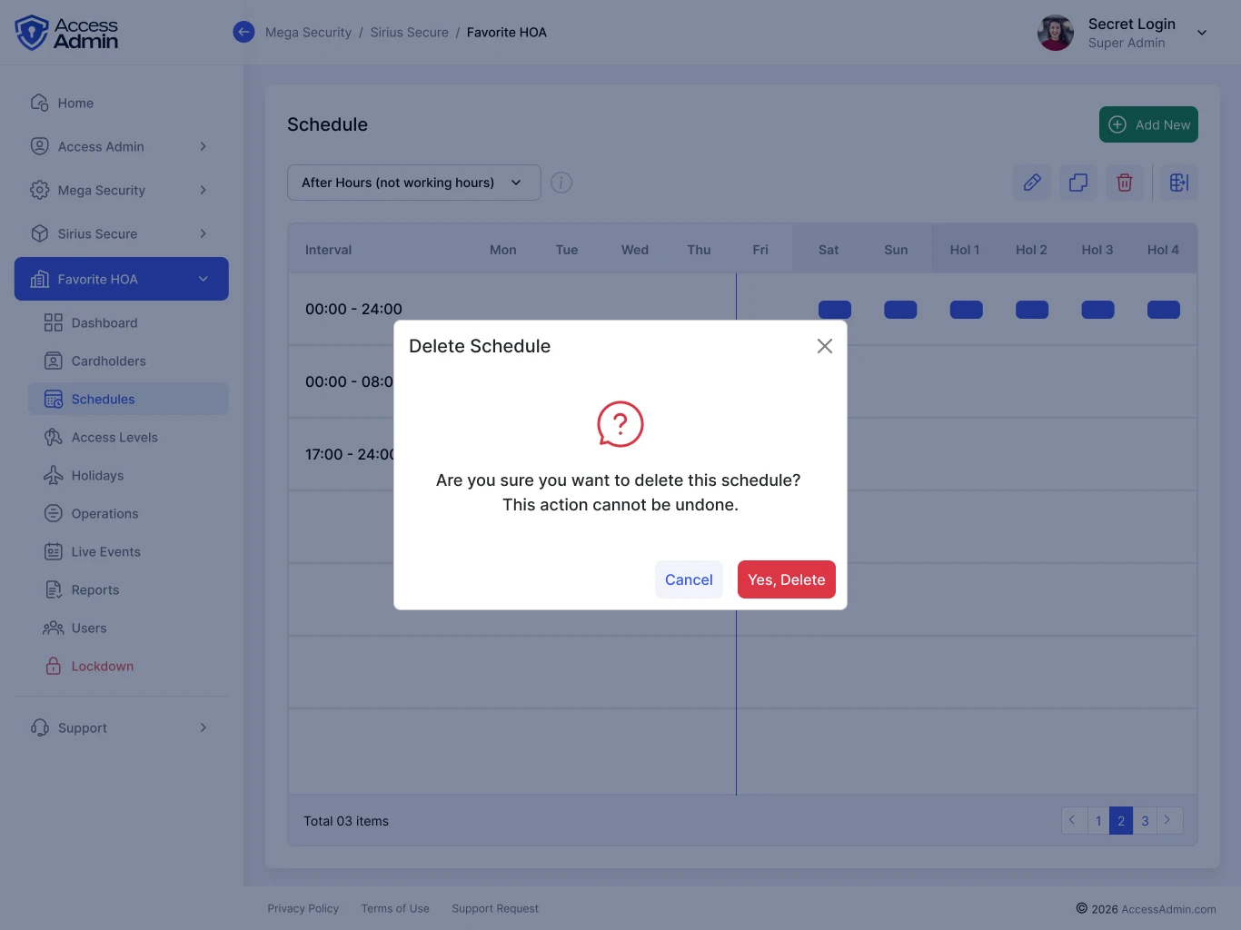This screenshot has height=930, width=1241.
Task: Click the previous page arrow
Action: point(1073,821)
